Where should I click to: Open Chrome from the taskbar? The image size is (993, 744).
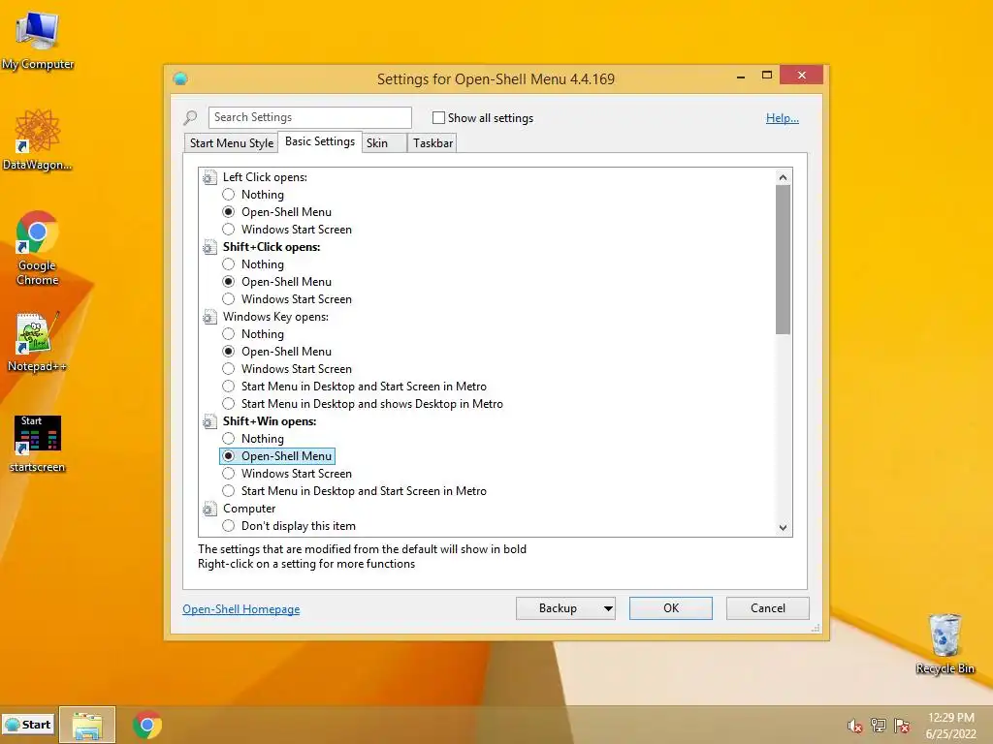[147, 725]
